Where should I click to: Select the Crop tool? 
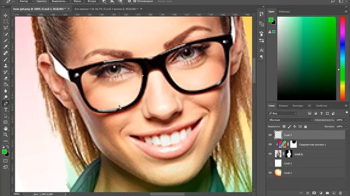[x=5, y=40]
